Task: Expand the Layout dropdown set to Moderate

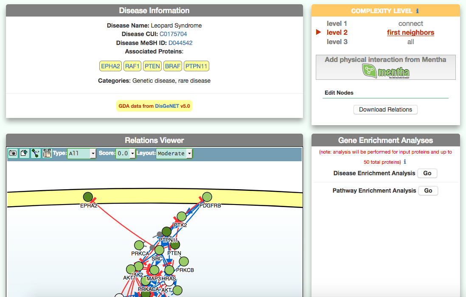Action: click(174, 154)
